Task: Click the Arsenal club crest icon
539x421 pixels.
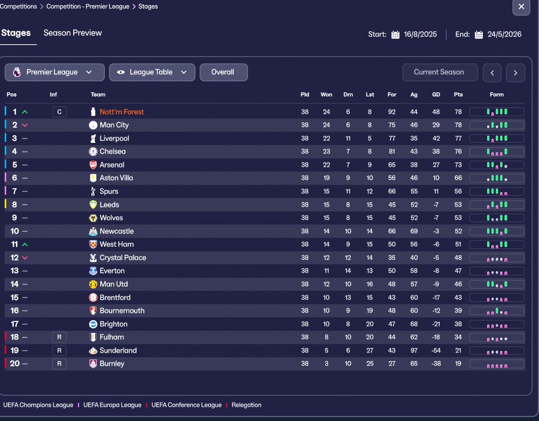Action: (x=93, y=165)
